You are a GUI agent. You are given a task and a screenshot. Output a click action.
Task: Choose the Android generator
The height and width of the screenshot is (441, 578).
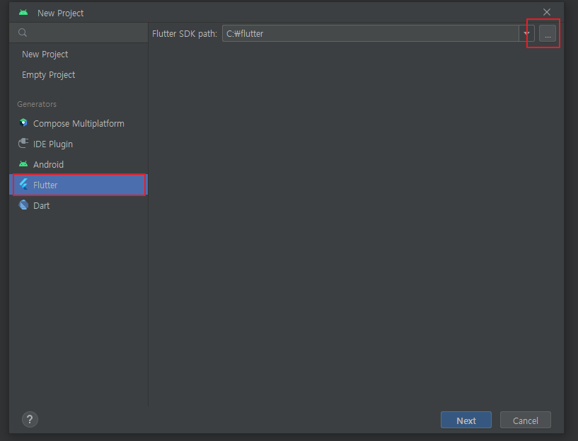point(79,164)
